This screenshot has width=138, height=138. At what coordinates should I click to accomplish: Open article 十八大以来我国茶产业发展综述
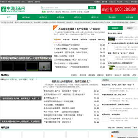(x=67, y=45)
